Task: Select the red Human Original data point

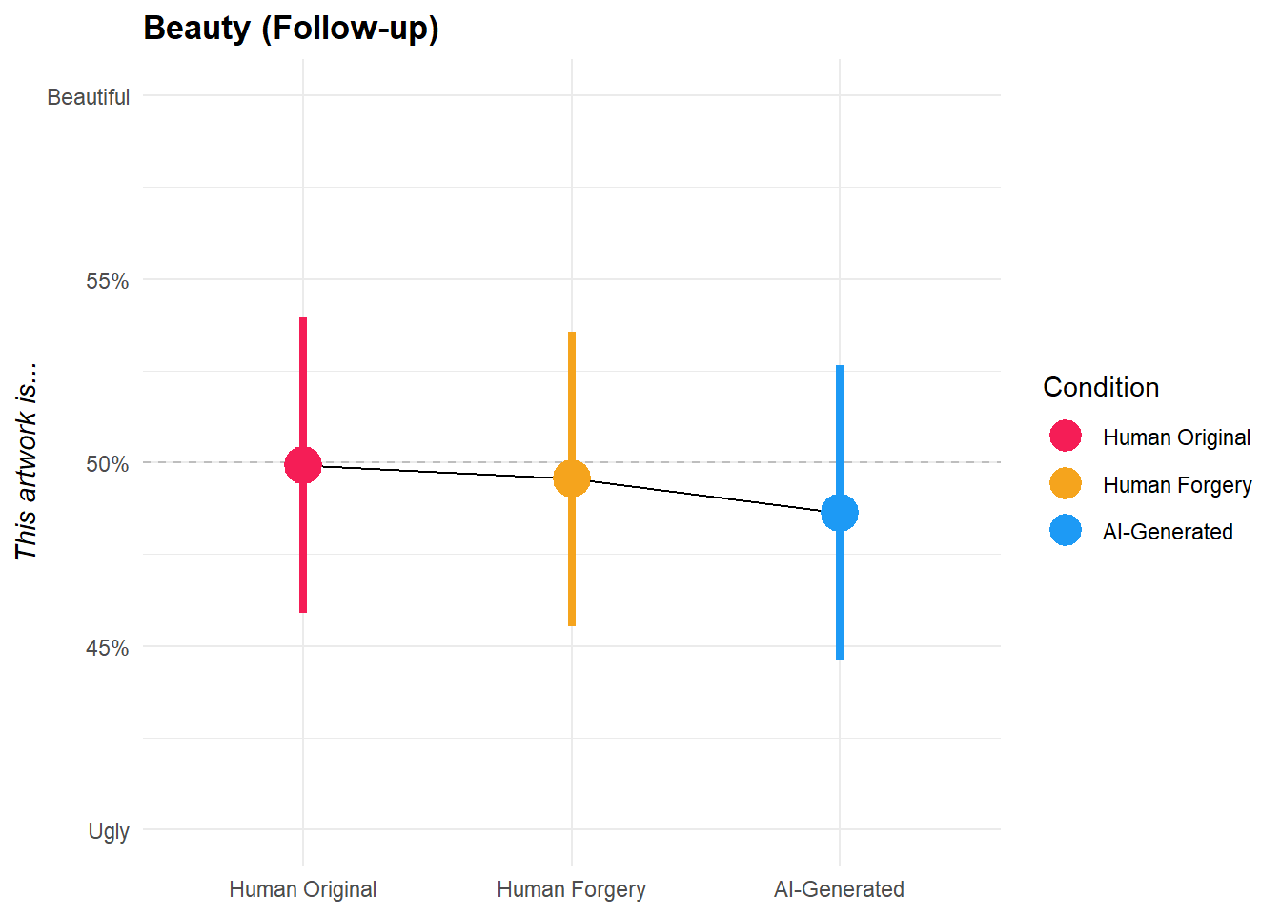Action: click(x=303, y=465)
